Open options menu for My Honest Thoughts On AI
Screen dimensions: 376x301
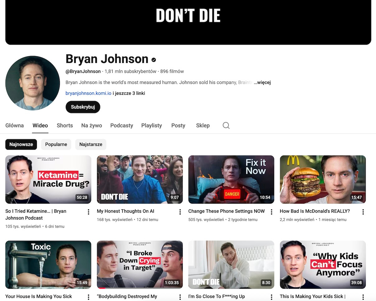180,212
